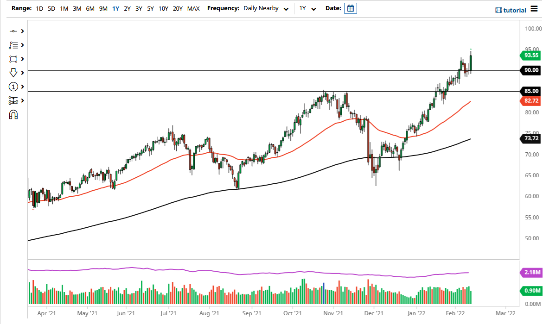Select the arrow marker annotation tool

click(14, 73)
